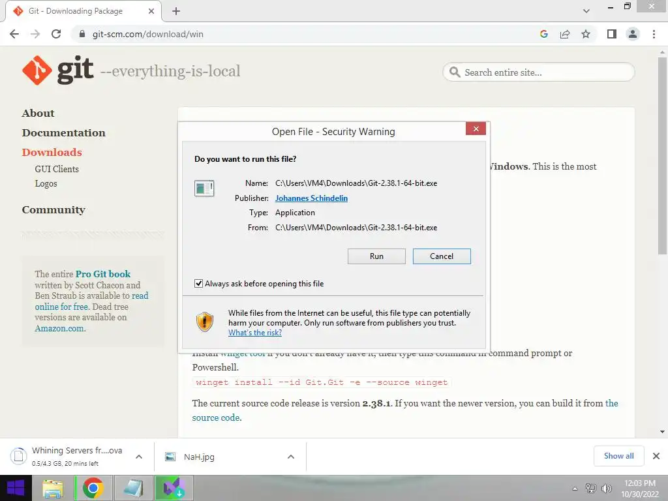
Task: Select the Git - Downloading Package tab
Action: (76, 11)
